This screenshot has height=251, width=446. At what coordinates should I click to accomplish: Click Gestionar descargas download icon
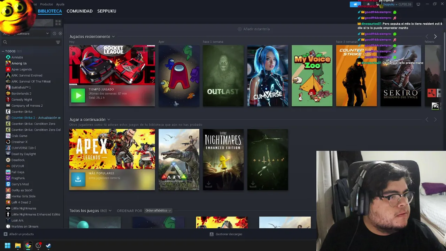(212, 234)
